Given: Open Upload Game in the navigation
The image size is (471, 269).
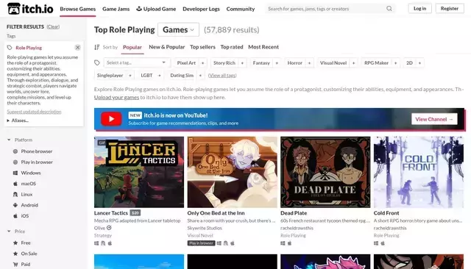Looking at the screenshot, I should [x=156, y=9].
